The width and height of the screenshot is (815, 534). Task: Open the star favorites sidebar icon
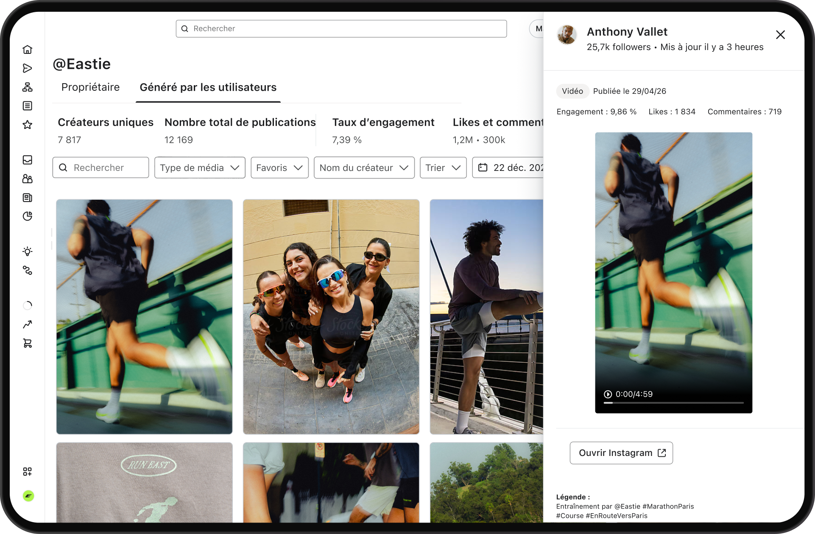28,125
